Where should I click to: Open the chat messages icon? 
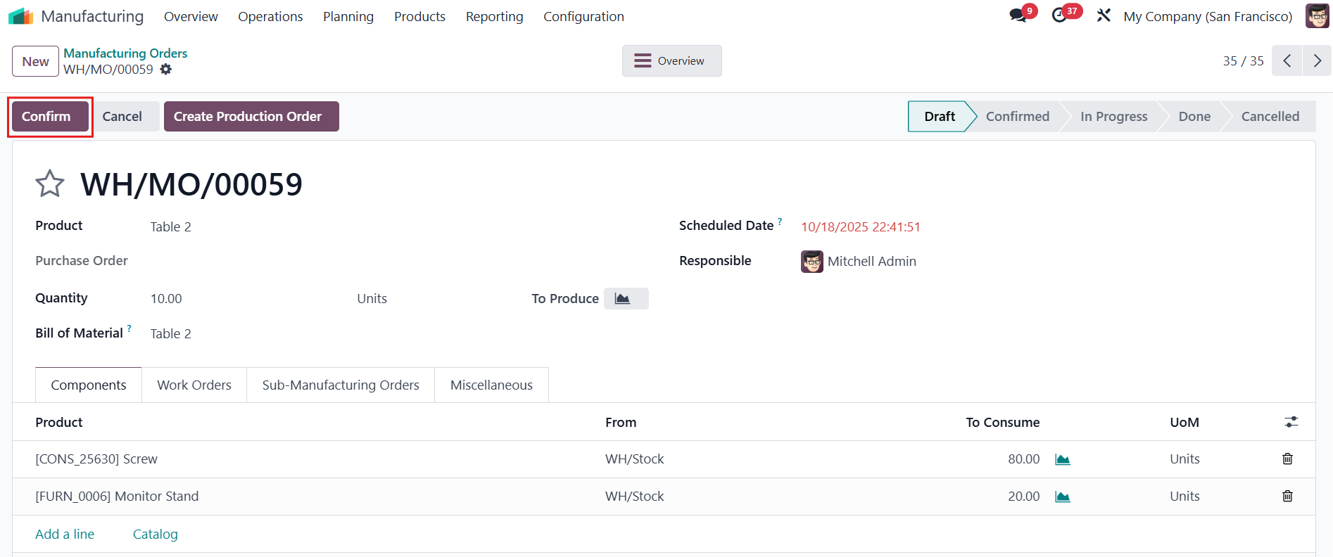[1018, 15]
